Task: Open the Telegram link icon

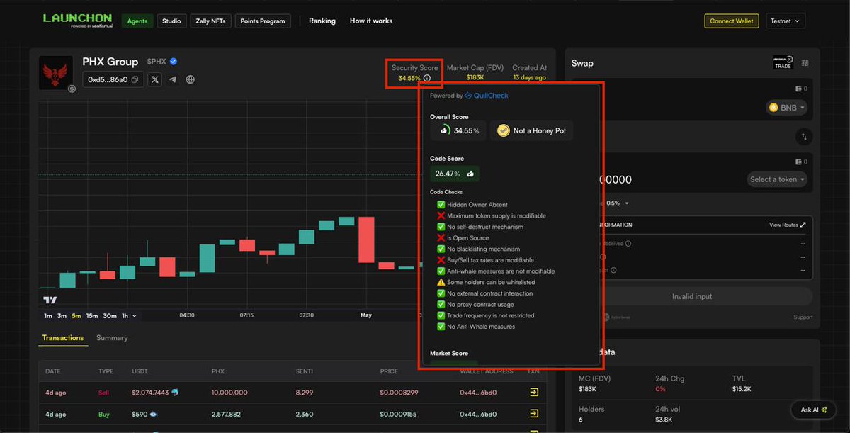Action: pyautogui.click(x=173, y=79)
